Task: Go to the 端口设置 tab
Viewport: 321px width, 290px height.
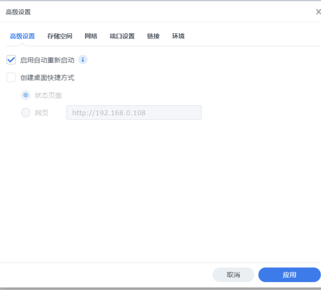Action: click(122, 36)
